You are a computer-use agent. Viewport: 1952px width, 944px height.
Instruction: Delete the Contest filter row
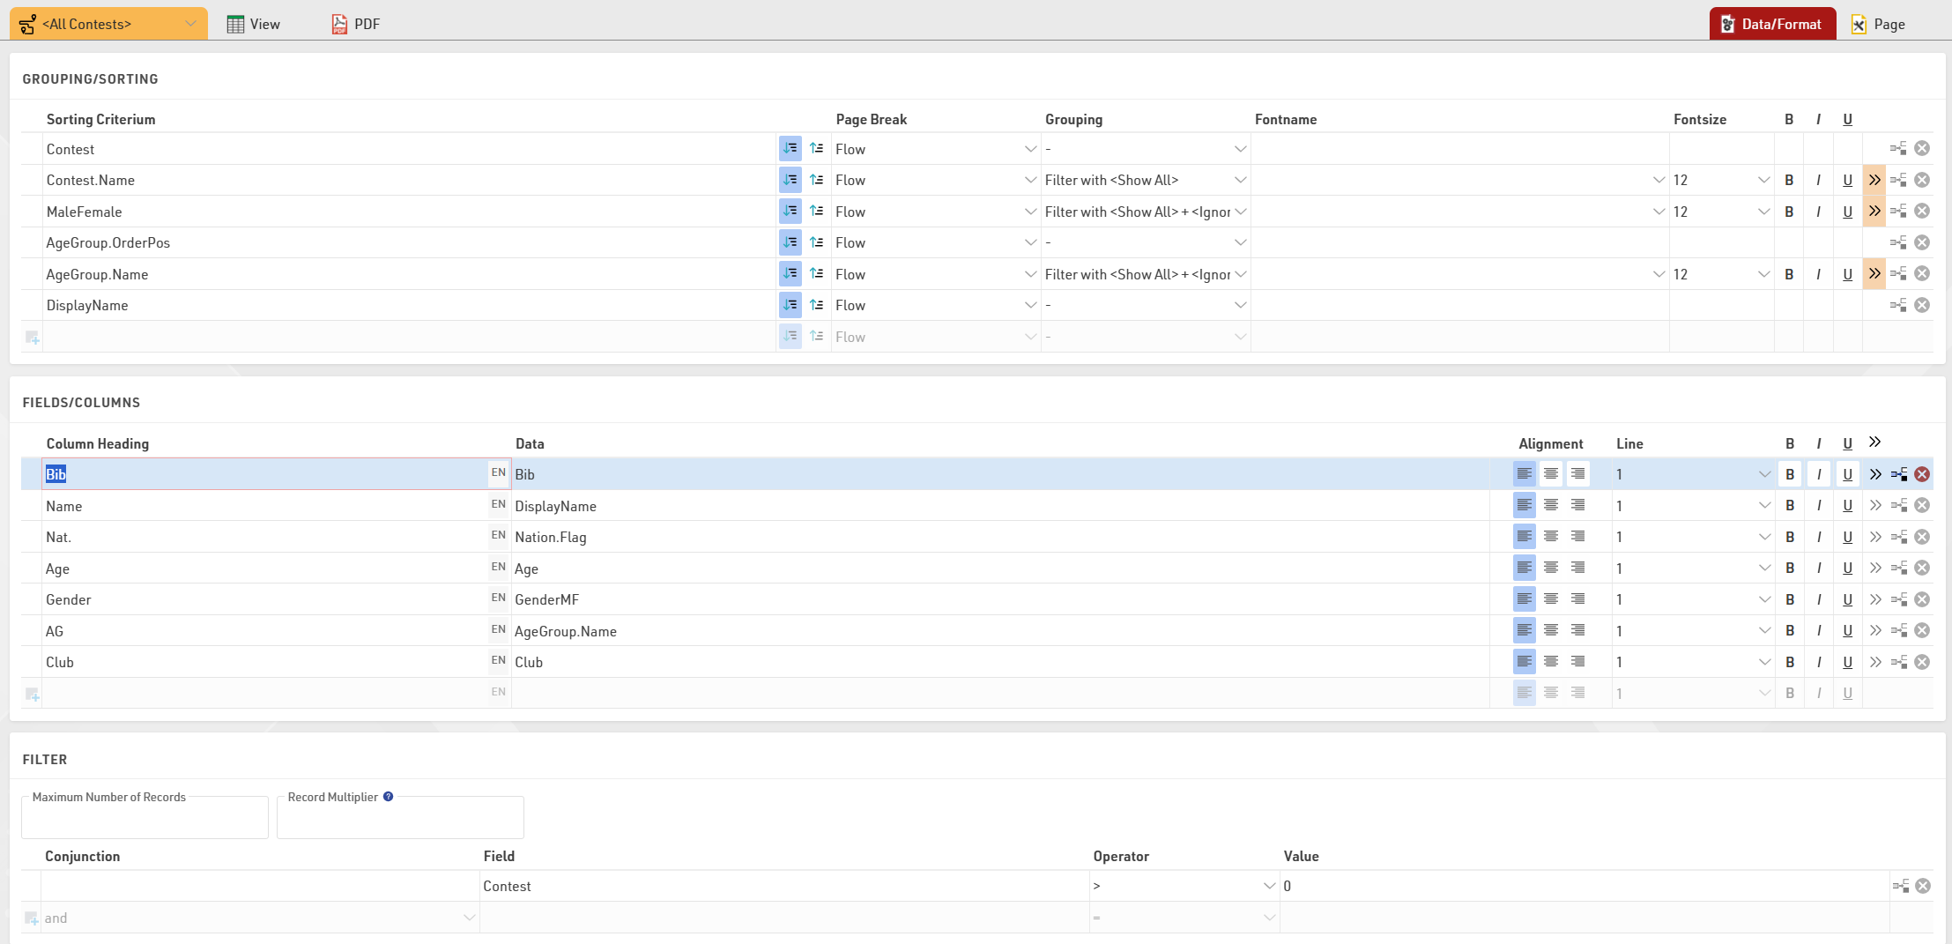(1923, 886)
